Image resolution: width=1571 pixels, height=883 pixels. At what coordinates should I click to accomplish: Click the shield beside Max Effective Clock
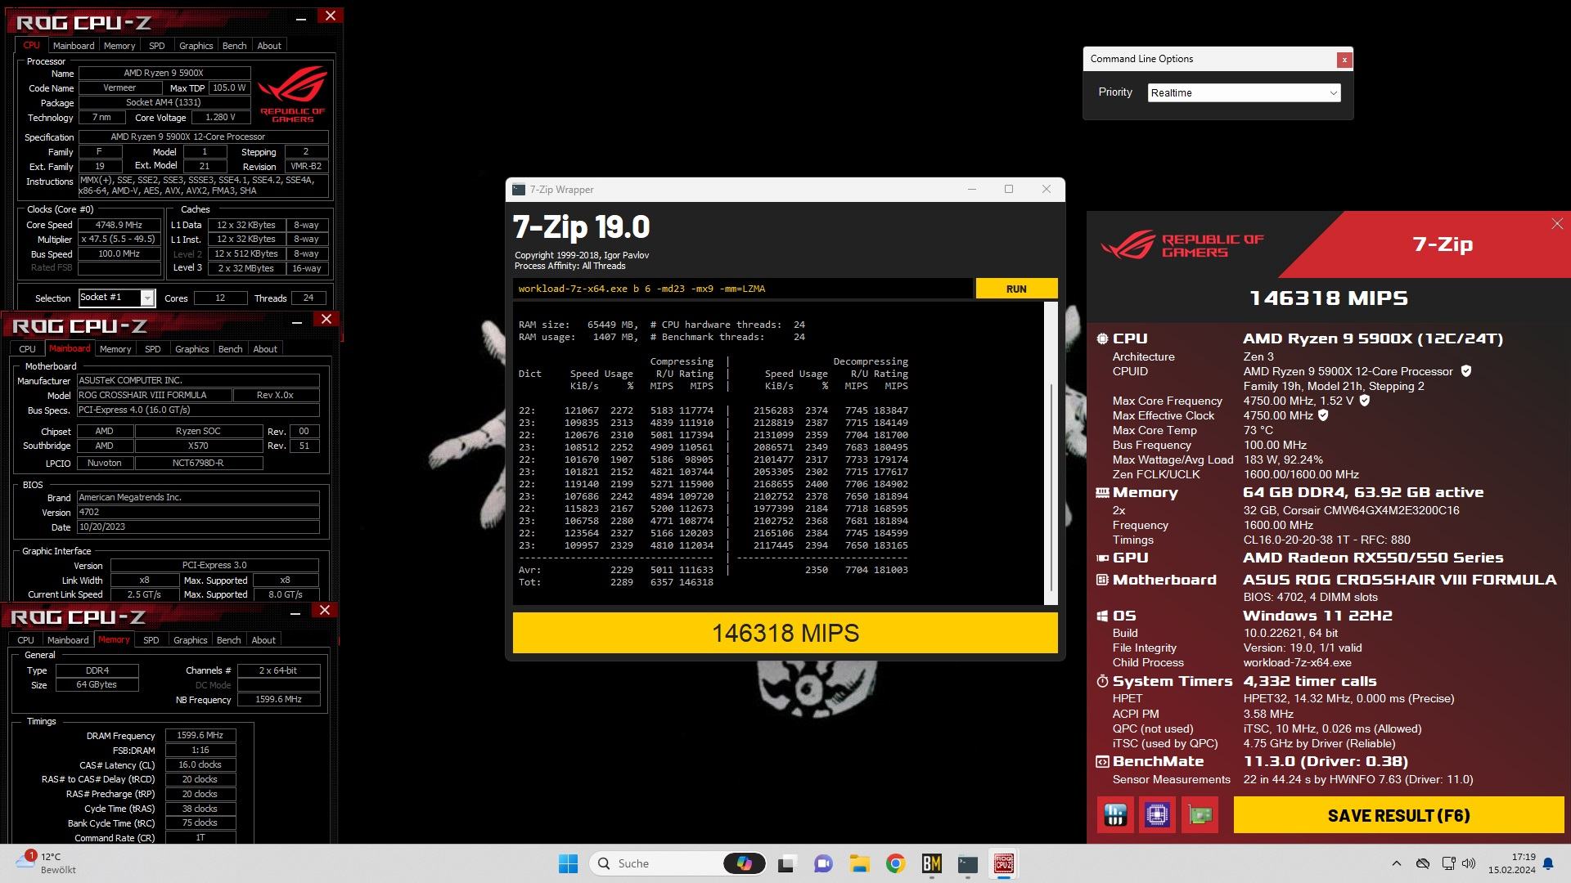pyautogui.click(x=1323, y=415)
